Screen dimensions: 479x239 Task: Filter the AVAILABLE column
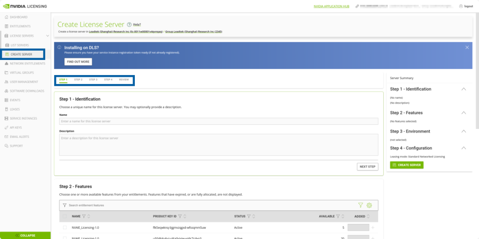coord(338,216)
